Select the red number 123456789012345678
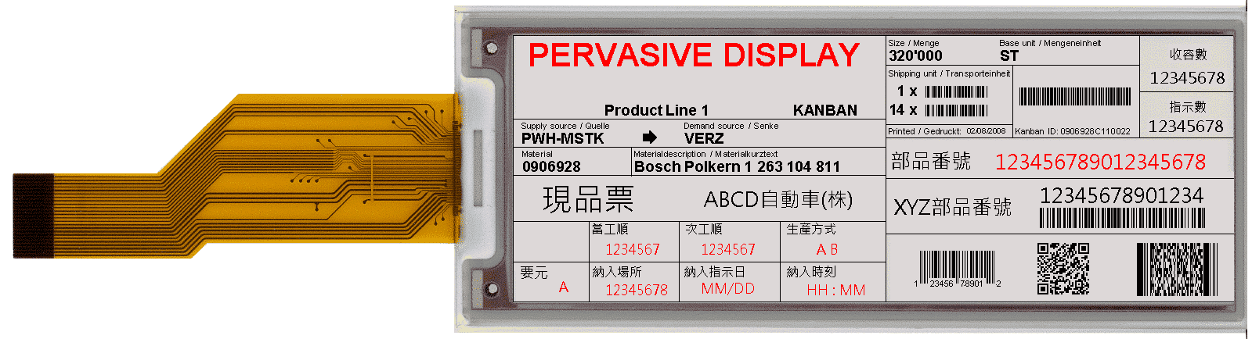This screenshot has height=339, width=1252. click(1100, 162)
